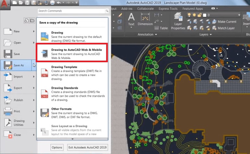The height and width of the screenshot is (154, 250).
Task: Expand the arrow next to Save As
Action: (x=34, y=65)
